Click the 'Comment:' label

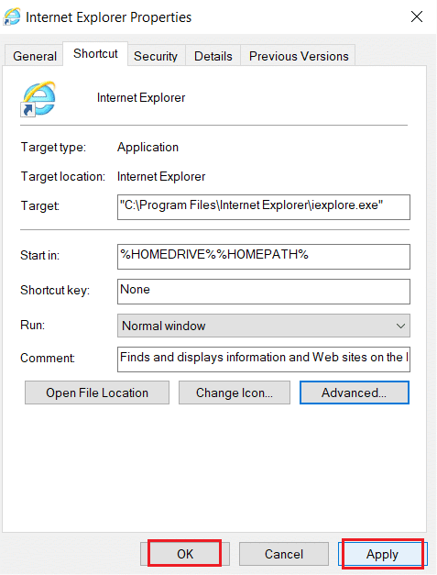48,358
